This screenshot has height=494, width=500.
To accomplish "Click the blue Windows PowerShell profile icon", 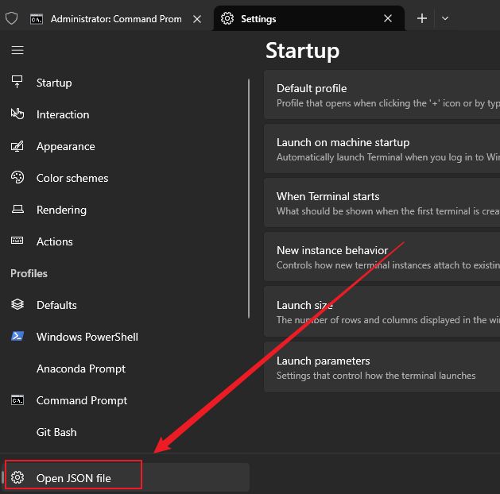I will 17,336.
